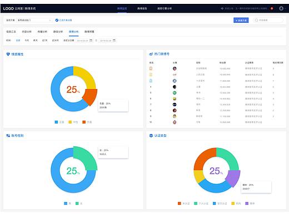Open the end date calendar icon
Screen dimensions: 289x217
114,41
